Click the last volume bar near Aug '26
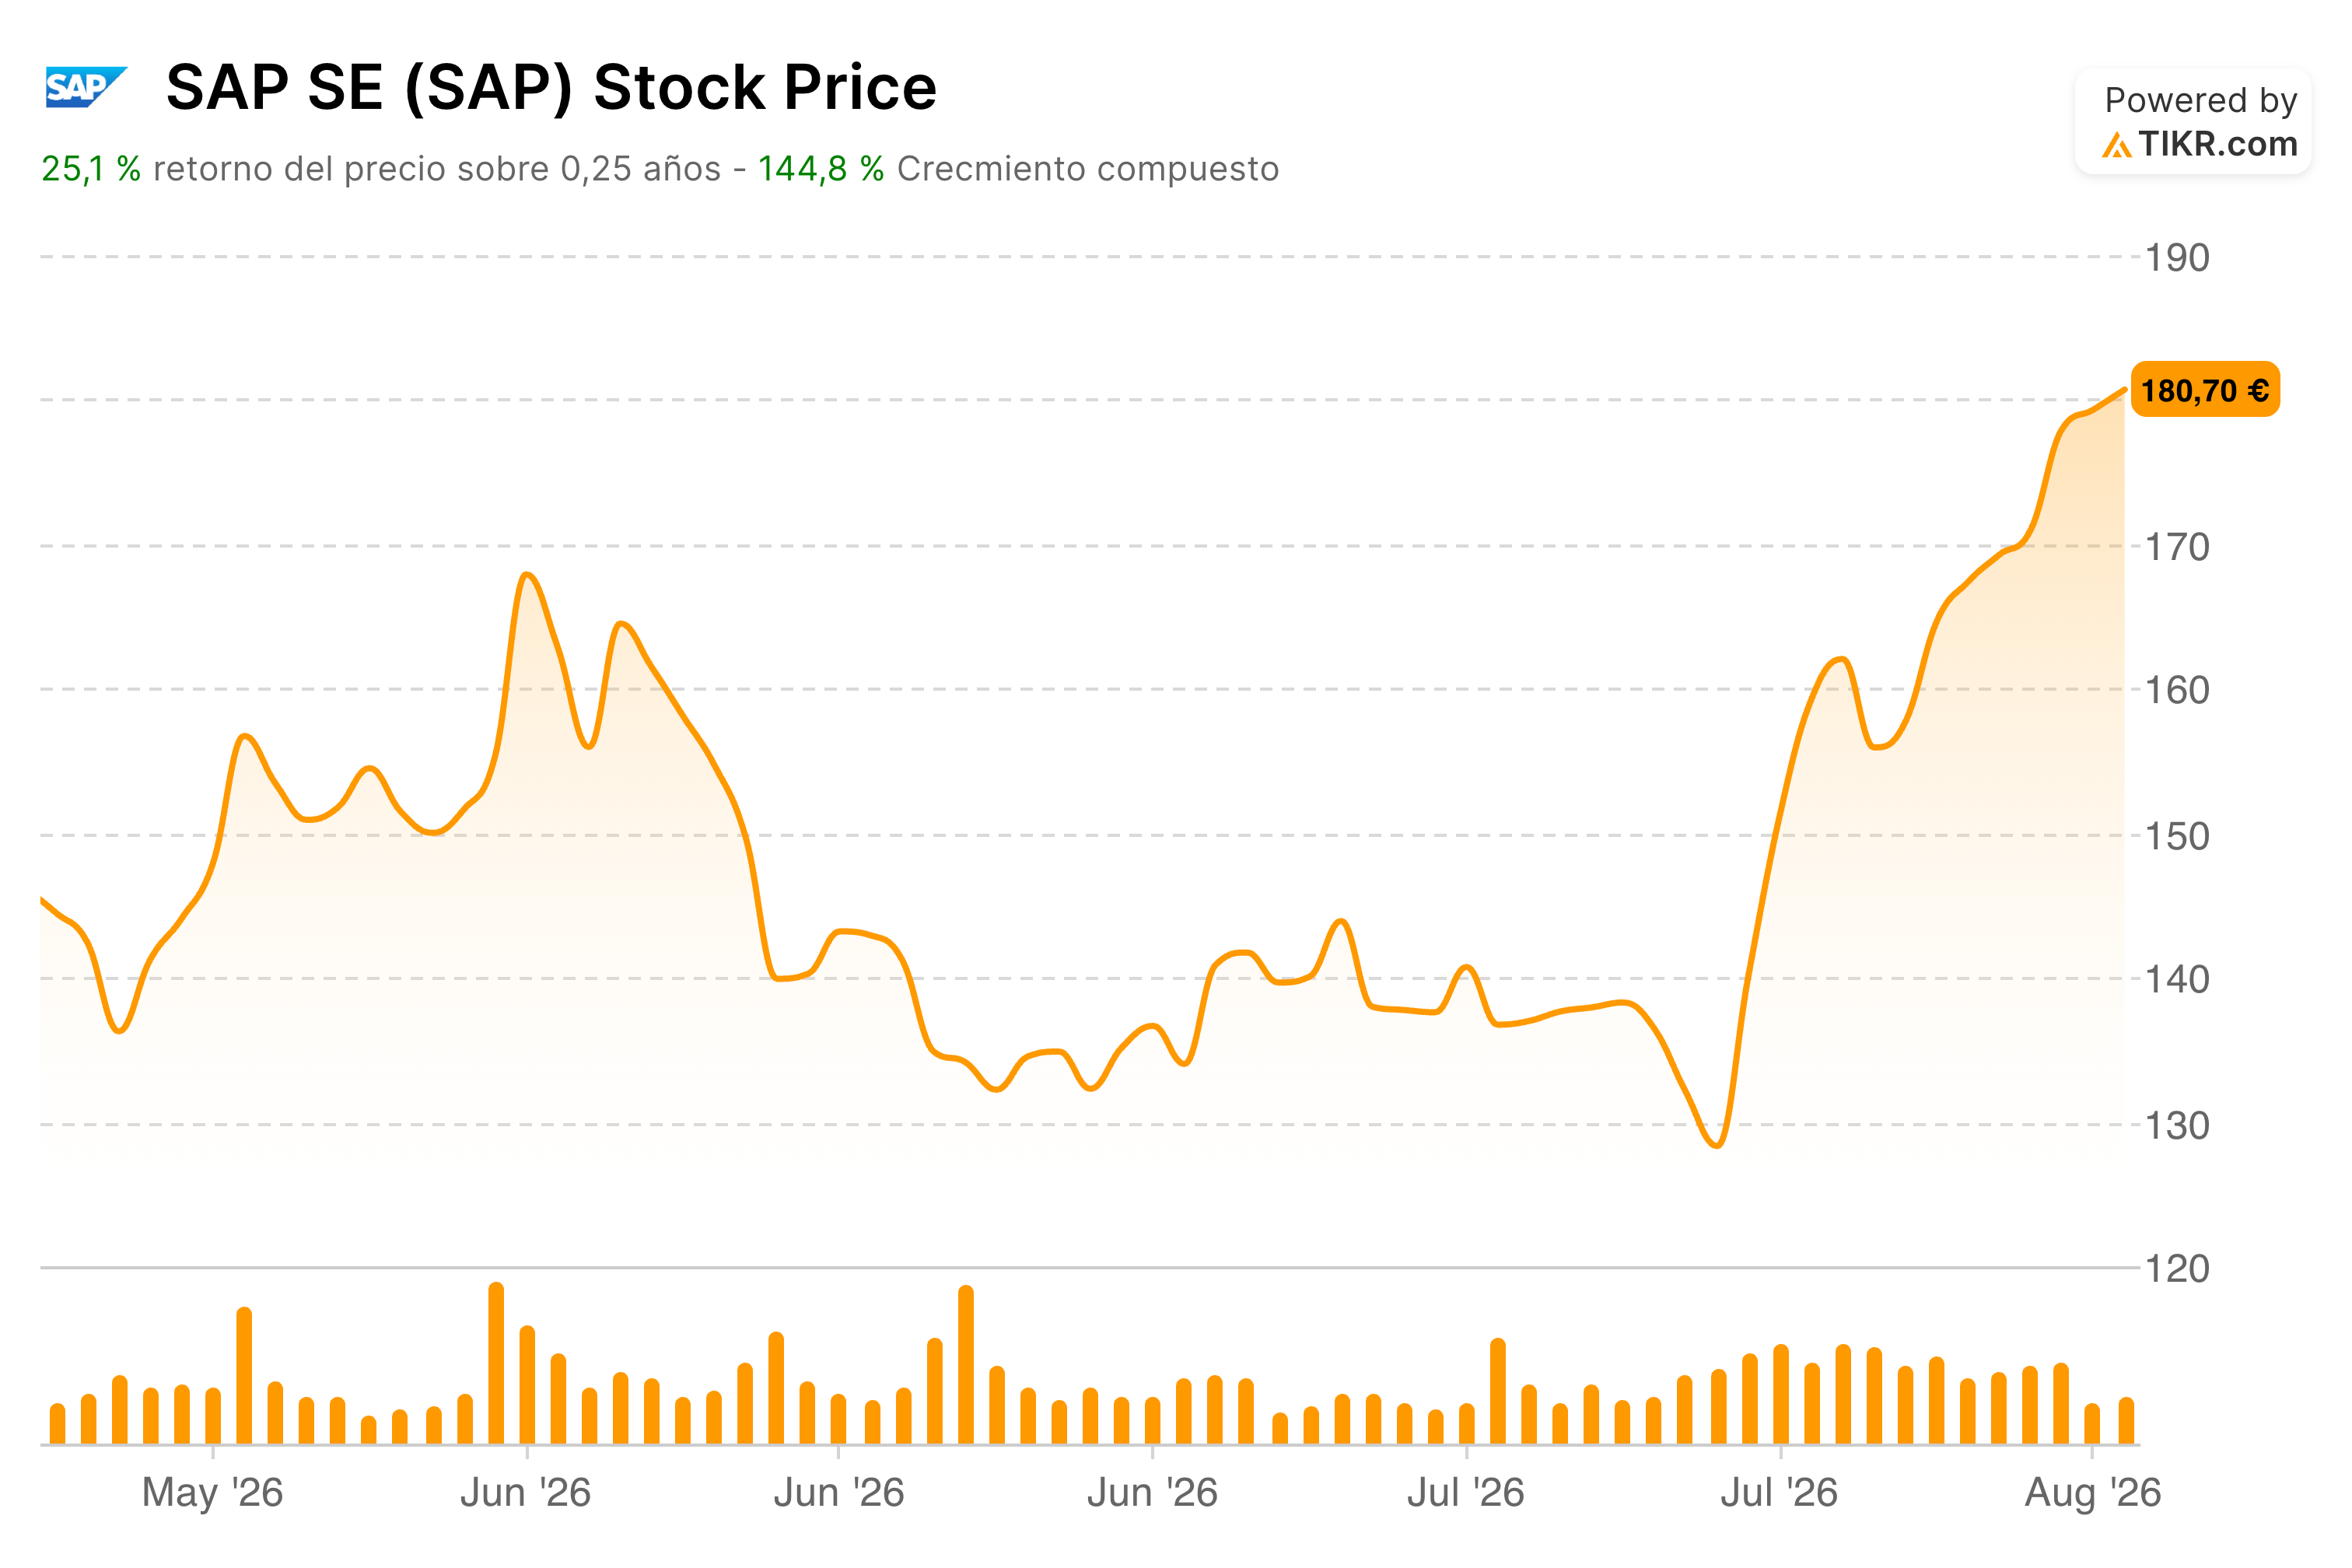This screenshot has height=1568, width=2352. pyautogui.click(x=2126, y=1421)
